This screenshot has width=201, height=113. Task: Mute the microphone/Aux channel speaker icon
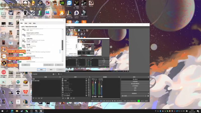95,97
